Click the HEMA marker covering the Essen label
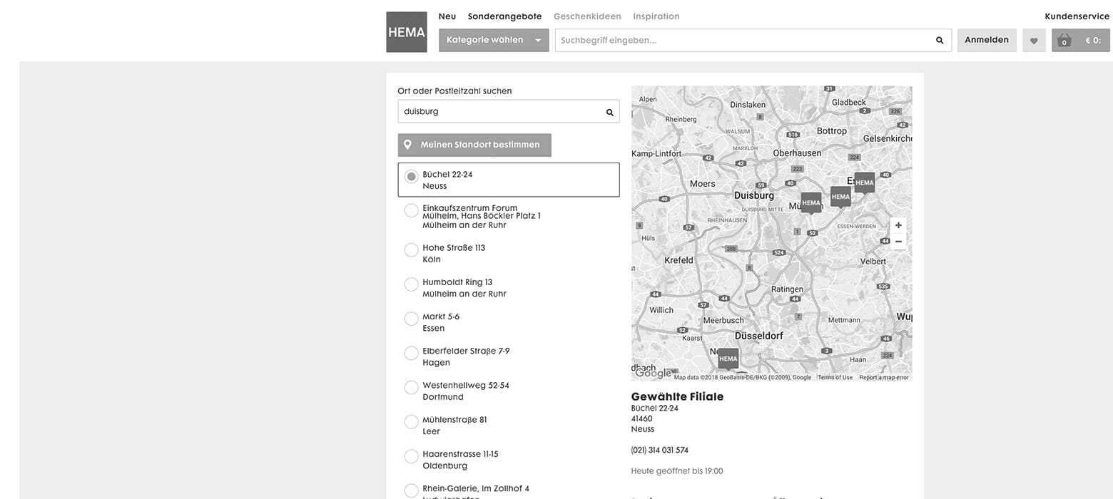The height and width of the screenshot is (499, 1113). pyautogui.click(x=865, y=183)
